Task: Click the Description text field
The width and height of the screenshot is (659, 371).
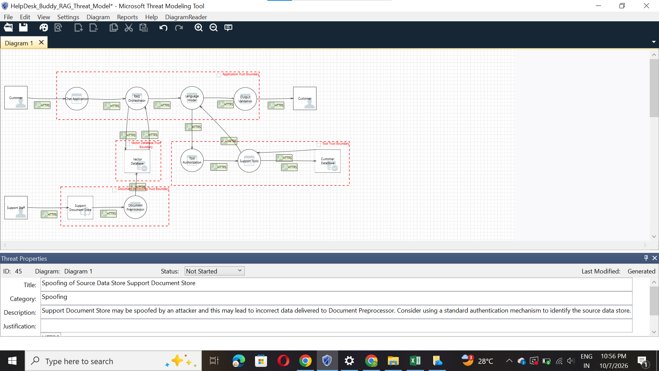Action: pos(336,312)
